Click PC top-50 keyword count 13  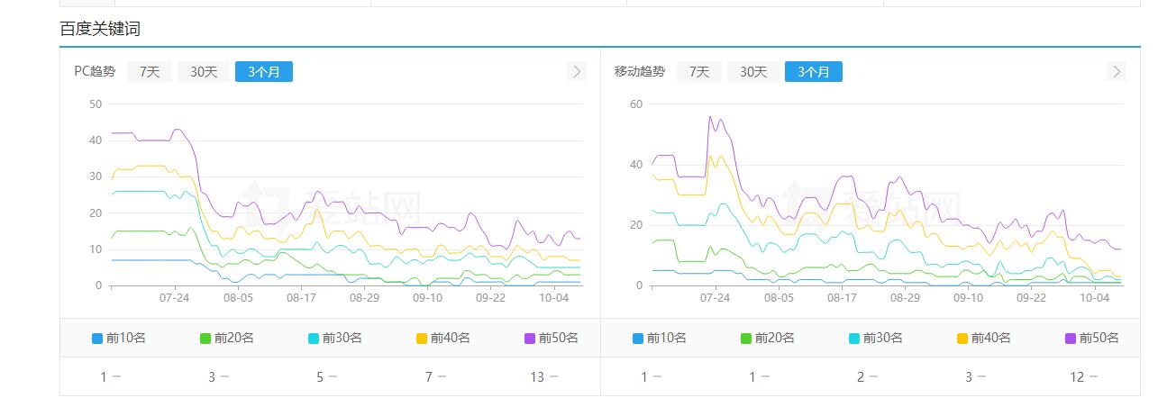(x=537, y=377)
